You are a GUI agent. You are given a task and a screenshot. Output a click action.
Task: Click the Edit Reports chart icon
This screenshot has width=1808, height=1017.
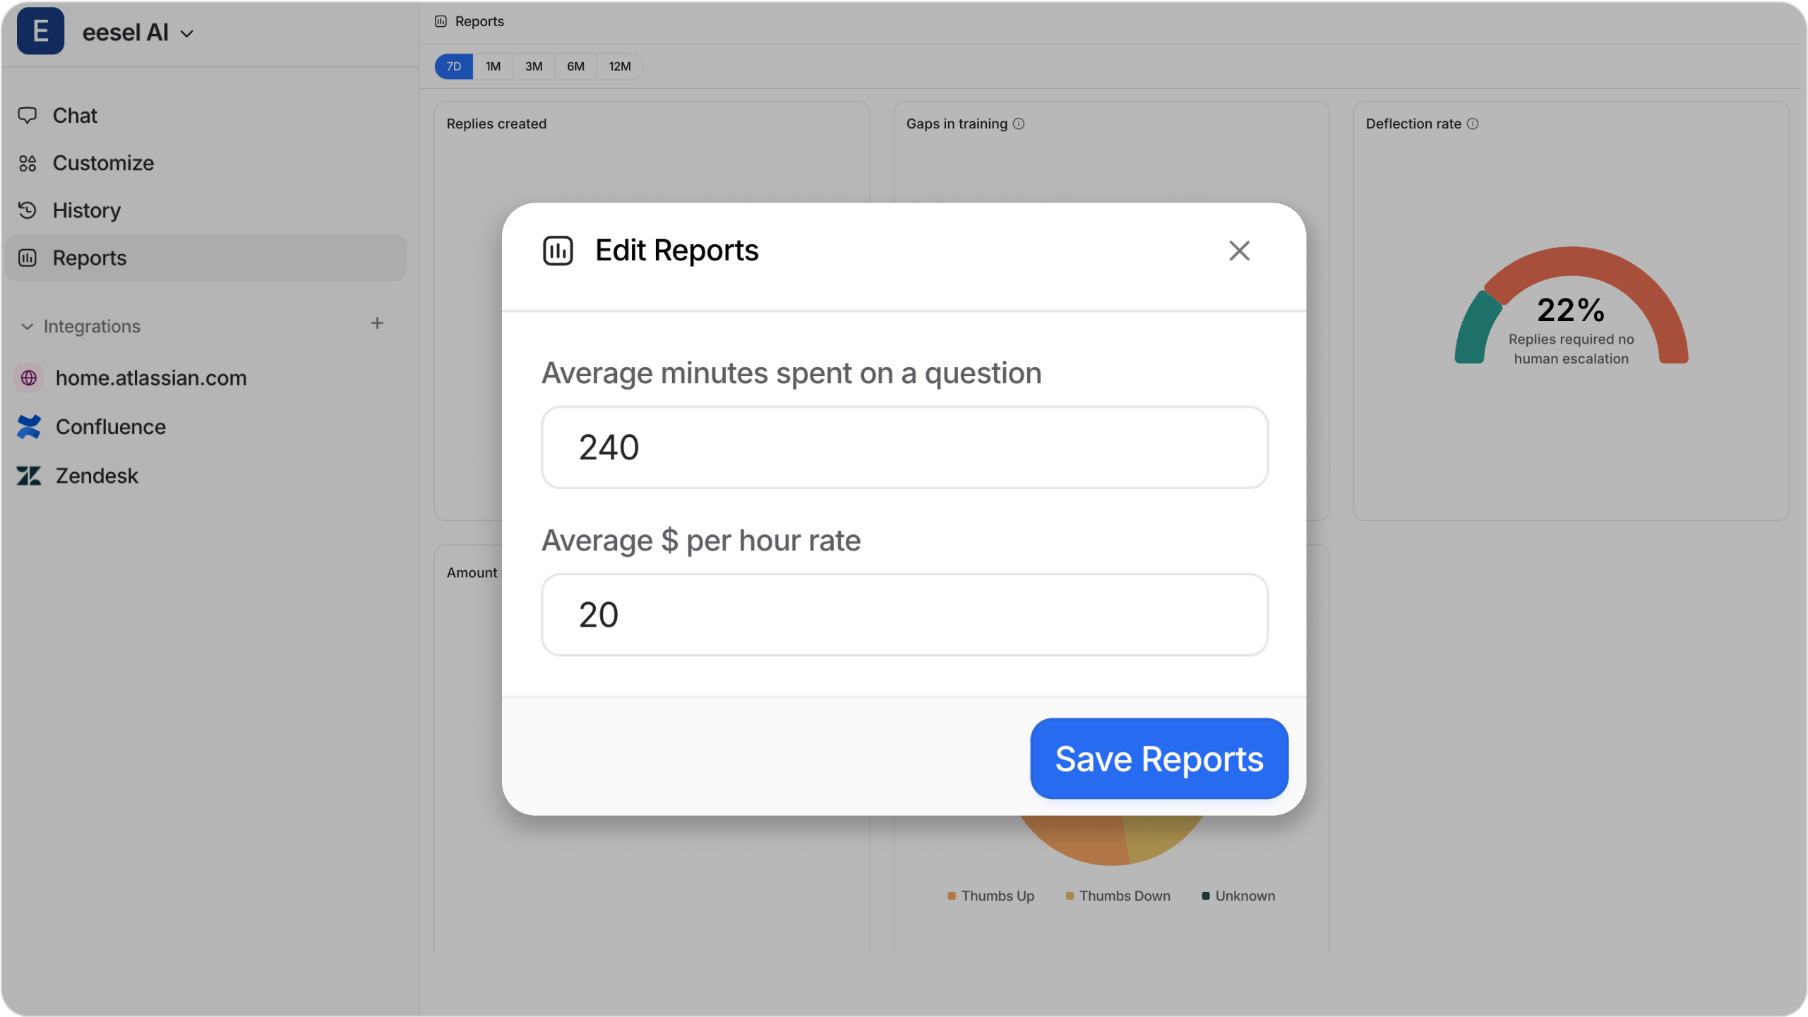point(557,251)
